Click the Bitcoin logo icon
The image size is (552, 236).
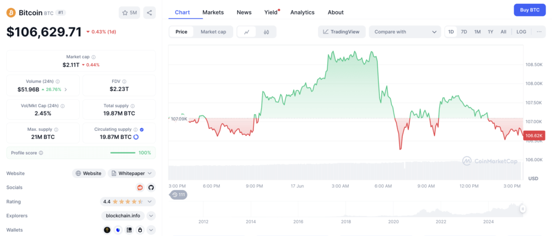11,12
